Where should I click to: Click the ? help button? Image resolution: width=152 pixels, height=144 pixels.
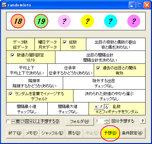[x=143, y=121]
